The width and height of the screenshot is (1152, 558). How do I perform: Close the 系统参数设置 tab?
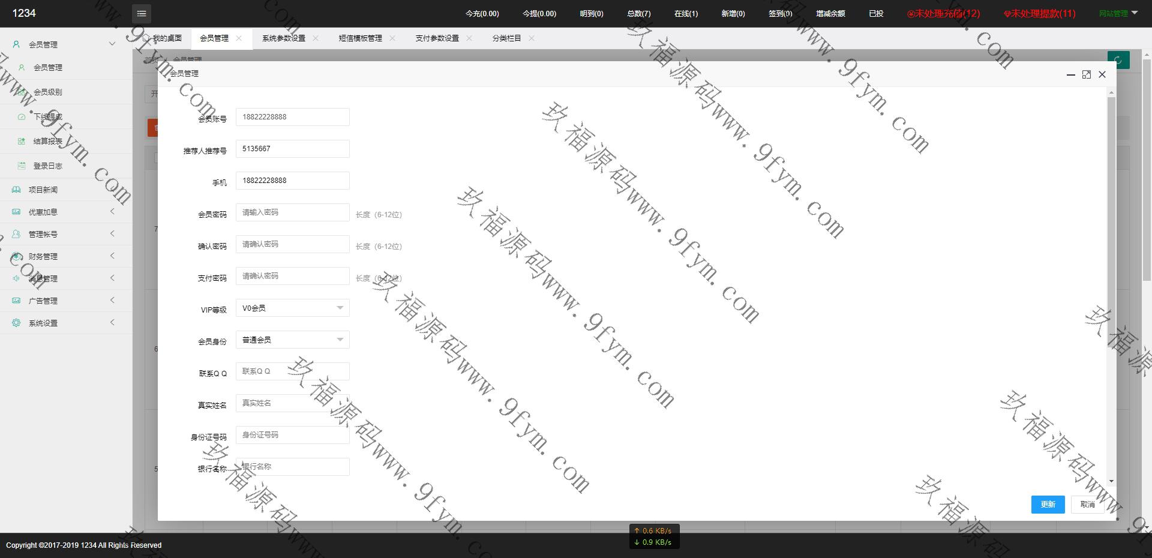click(x=316, y=38)
